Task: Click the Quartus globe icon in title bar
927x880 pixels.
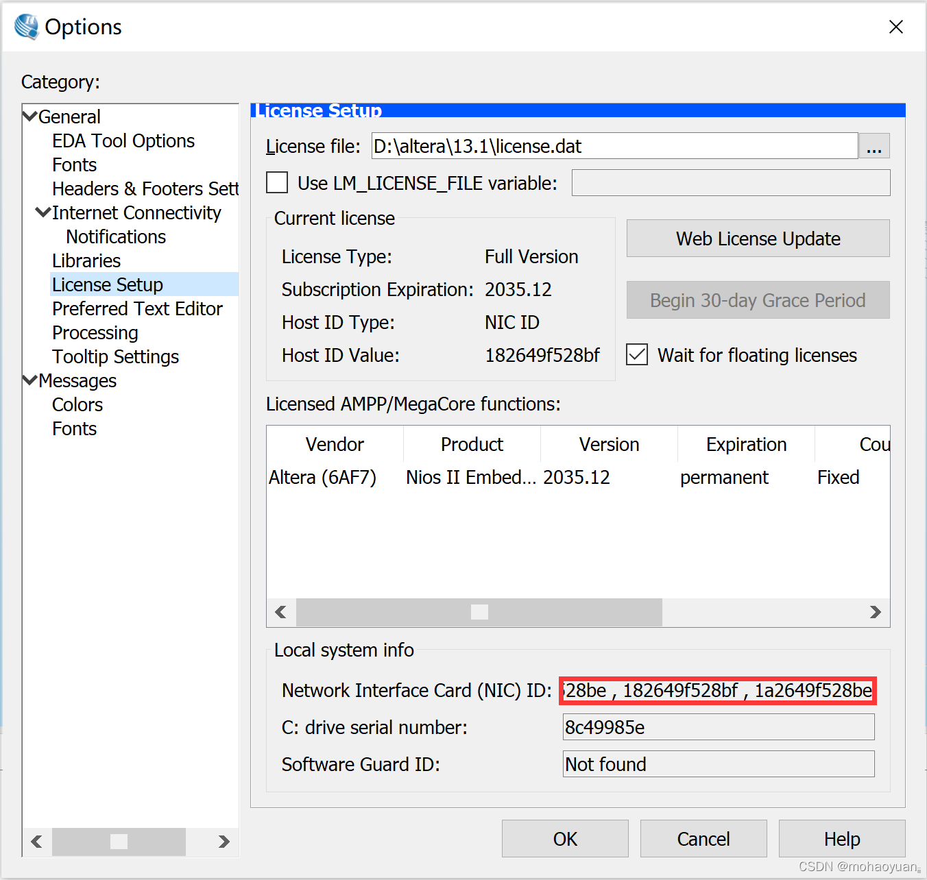Action: click(27, 27)
